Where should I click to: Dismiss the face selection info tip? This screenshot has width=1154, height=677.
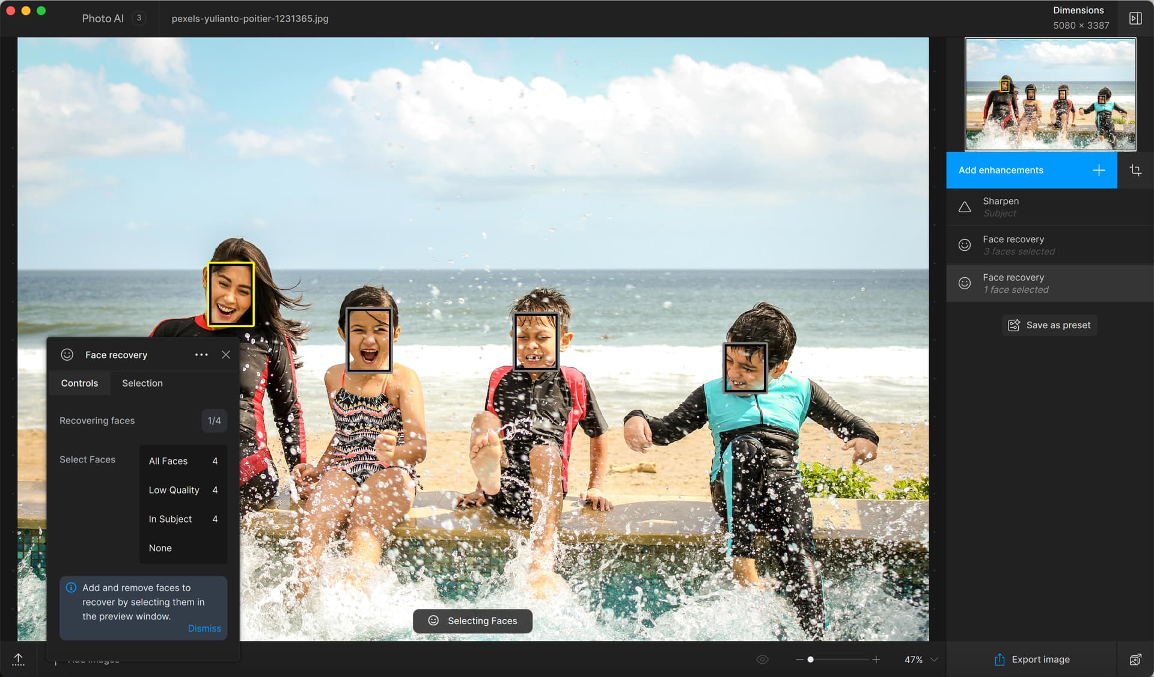[204, 628]
